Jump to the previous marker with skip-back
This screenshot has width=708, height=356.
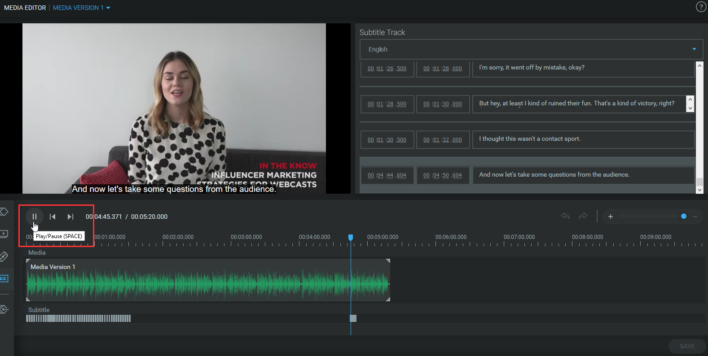(x=53, y=217)
